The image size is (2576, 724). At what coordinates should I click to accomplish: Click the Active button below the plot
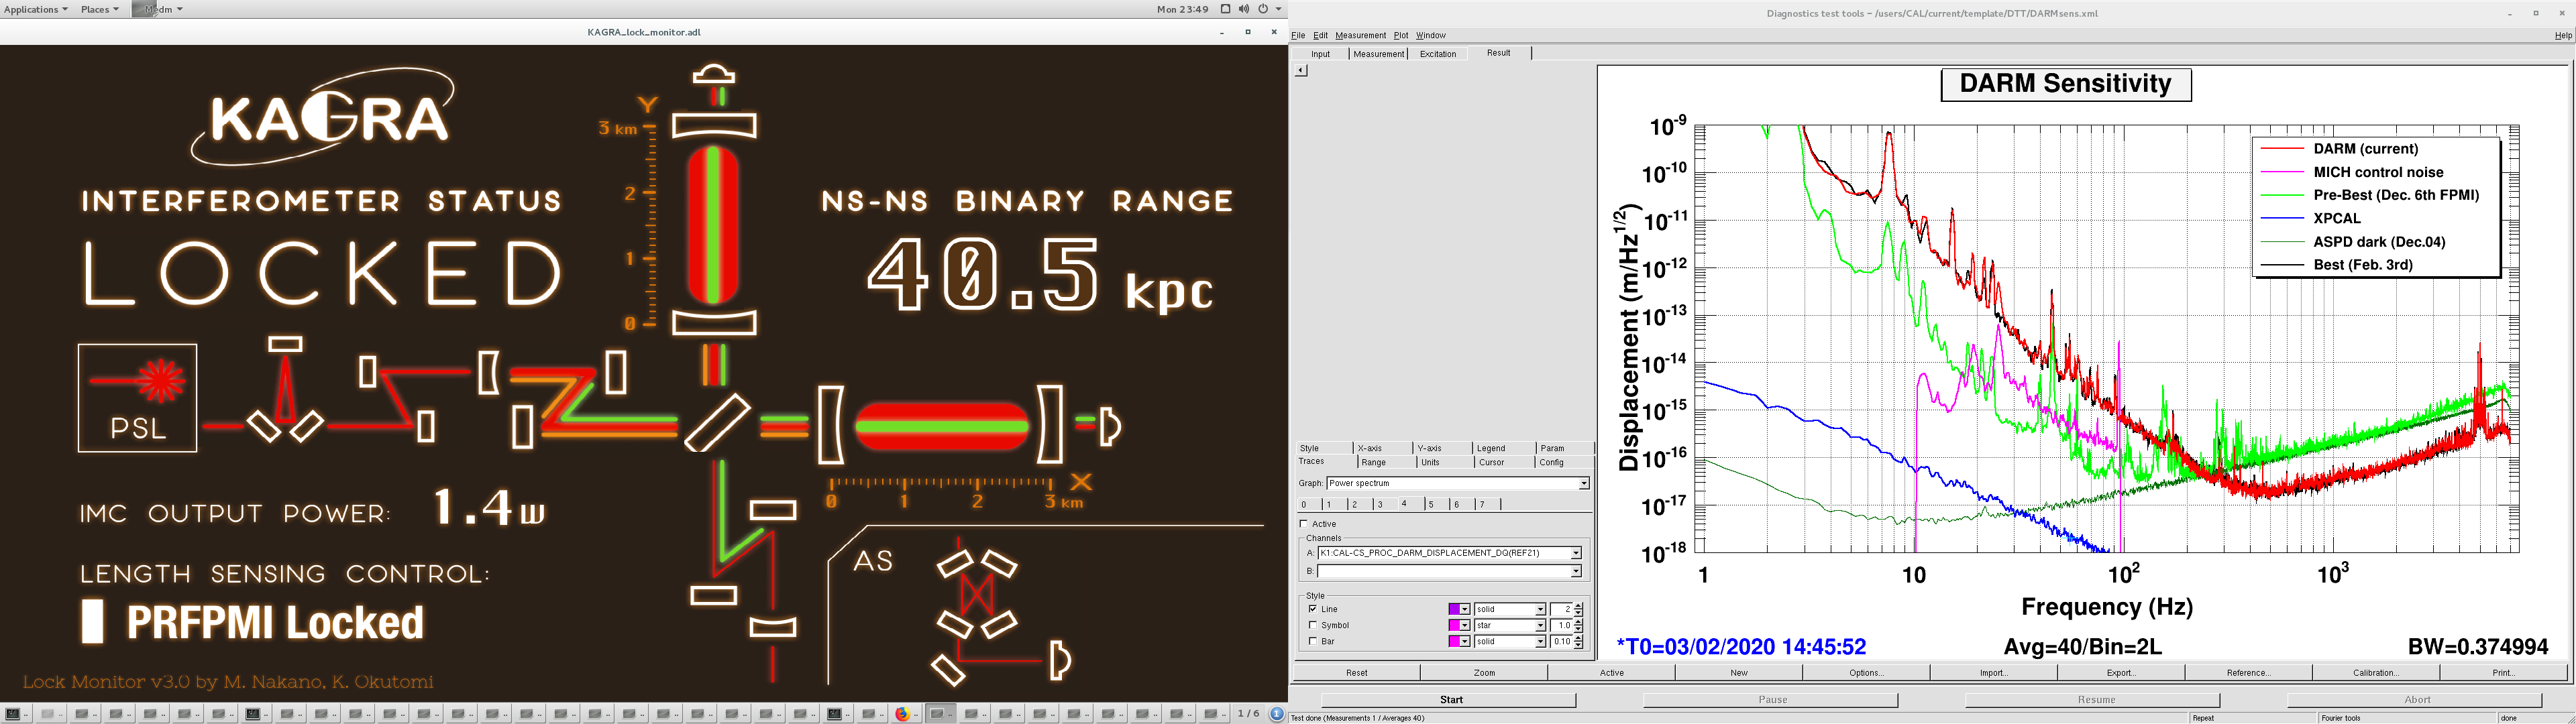click(x=1611, y=673)
